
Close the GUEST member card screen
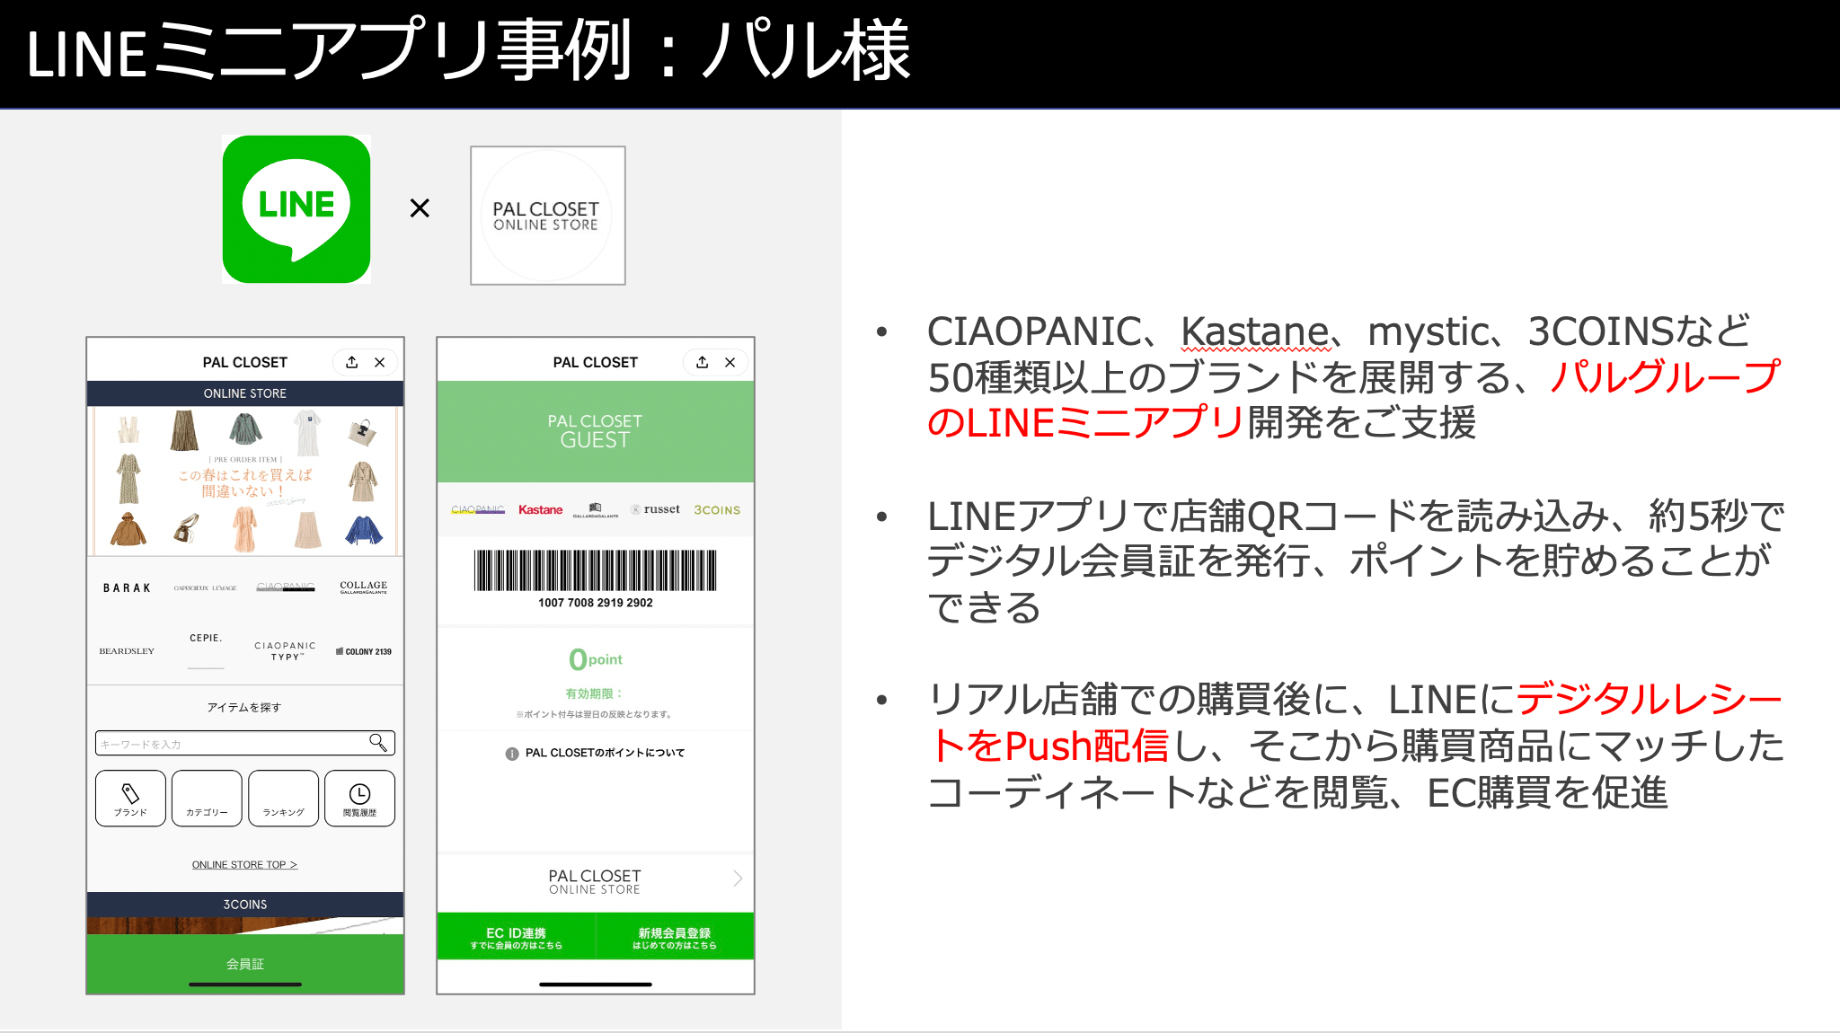pyautogui.click(x=730, y=362)
